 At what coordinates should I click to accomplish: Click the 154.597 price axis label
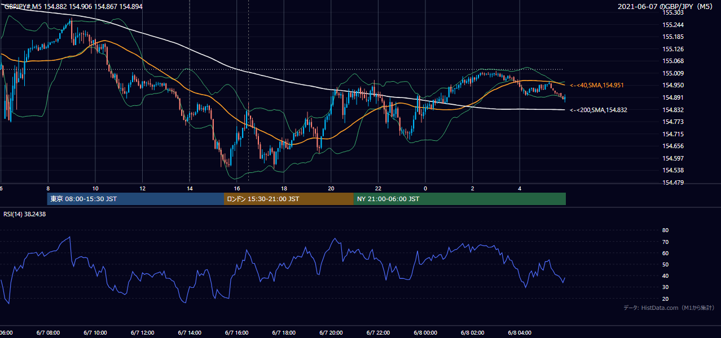click(x=673, y=158)
